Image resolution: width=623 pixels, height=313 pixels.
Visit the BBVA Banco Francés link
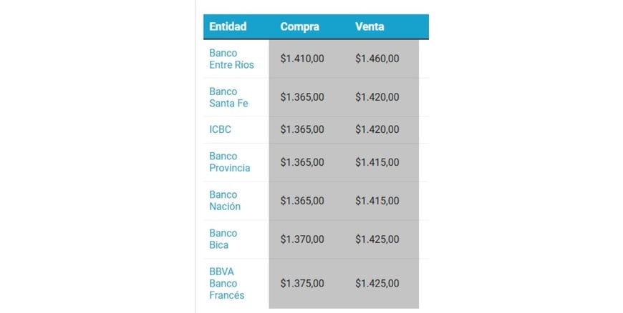click(227, 283)
